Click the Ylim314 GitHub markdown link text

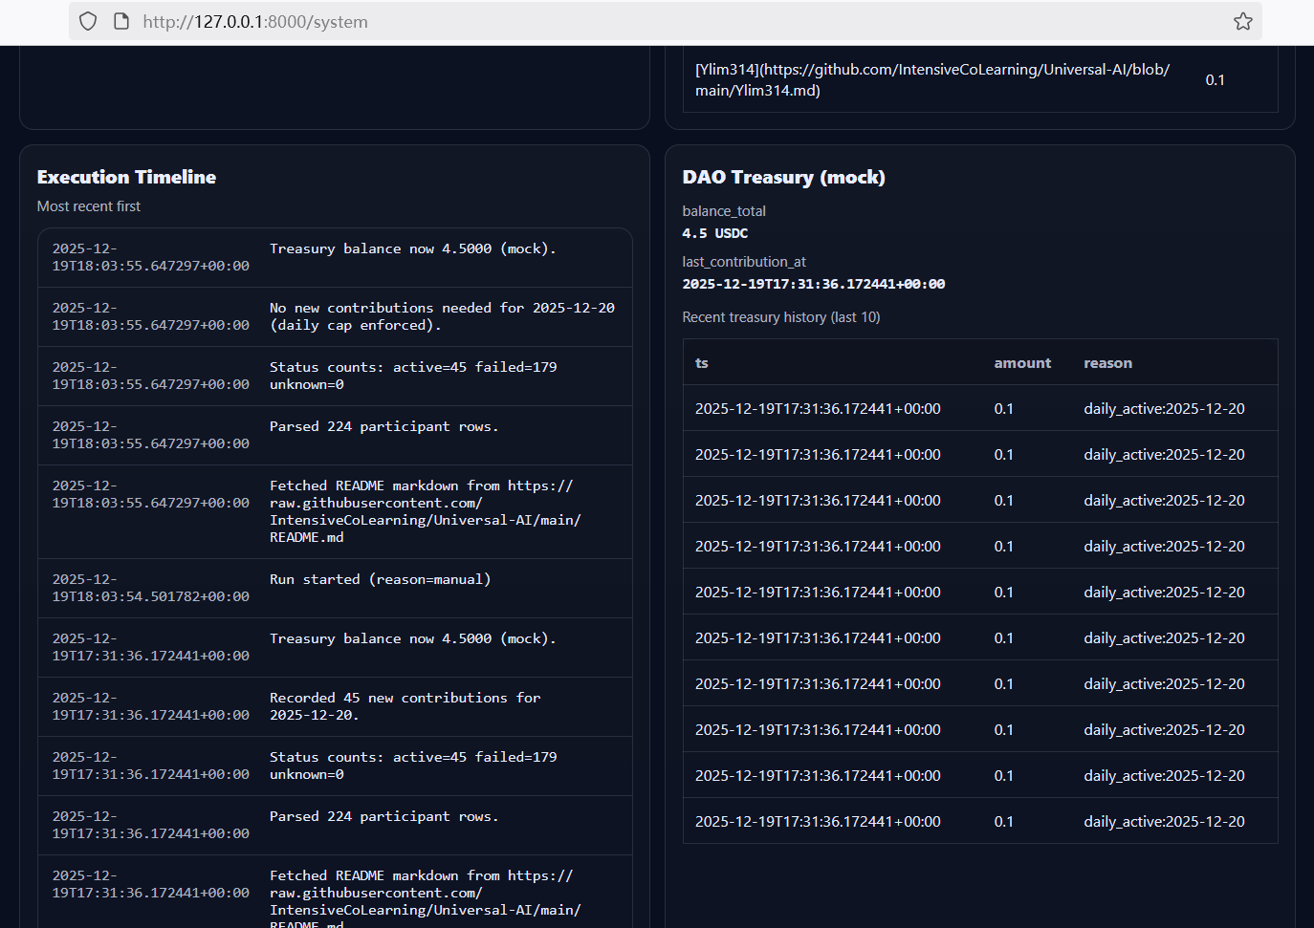[x=931, y=80]
